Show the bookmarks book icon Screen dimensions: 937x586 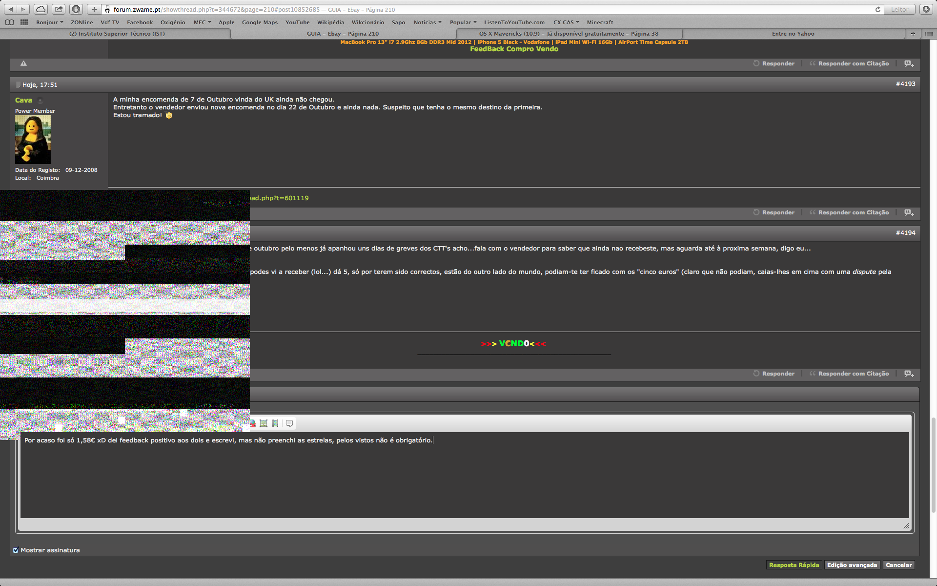(x=9, y=22)
